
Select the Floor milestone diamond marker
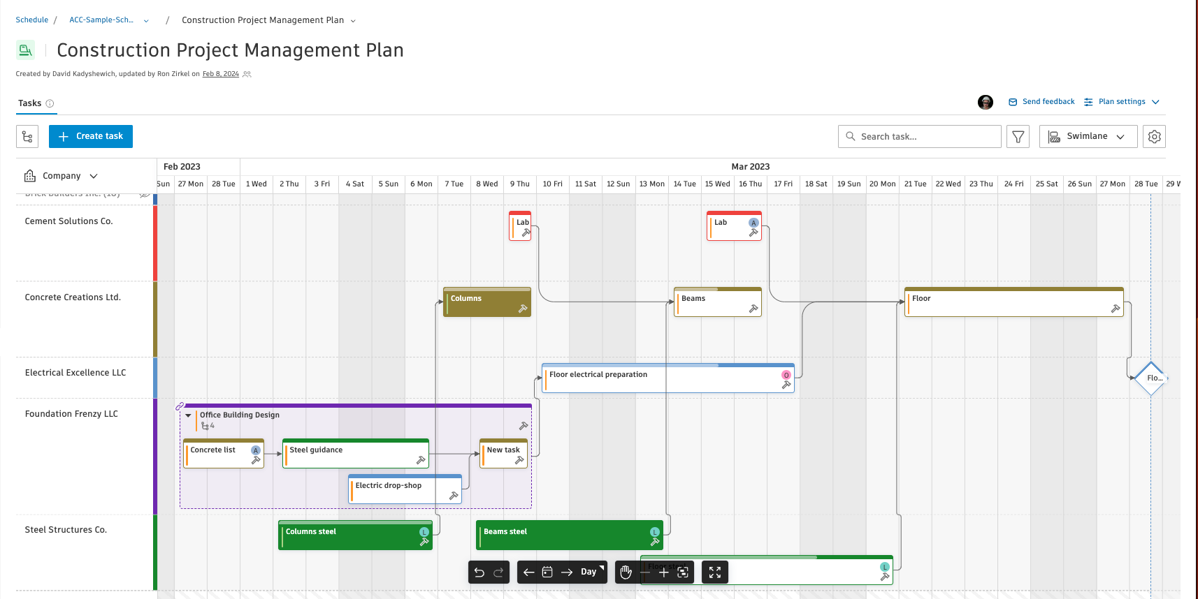tap(1150, 378)
